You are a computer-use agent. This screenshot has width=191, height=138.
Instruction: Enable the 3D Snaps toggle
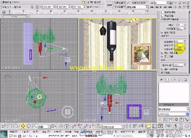(x=74, y=126)
